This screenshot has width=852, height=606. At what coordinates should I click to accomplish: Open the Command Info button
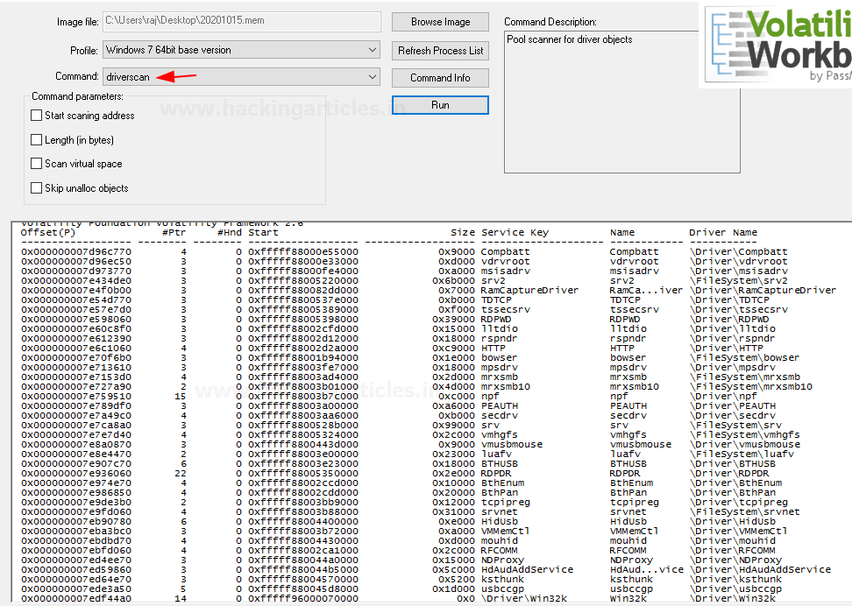440,78
